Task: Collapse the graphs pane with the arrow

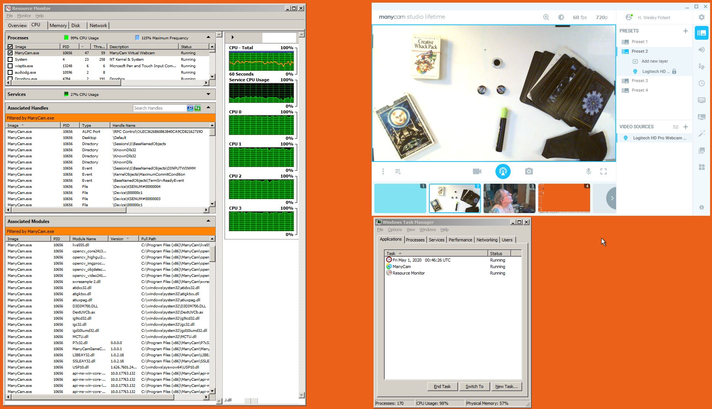Action: click(x=233, y=37)
